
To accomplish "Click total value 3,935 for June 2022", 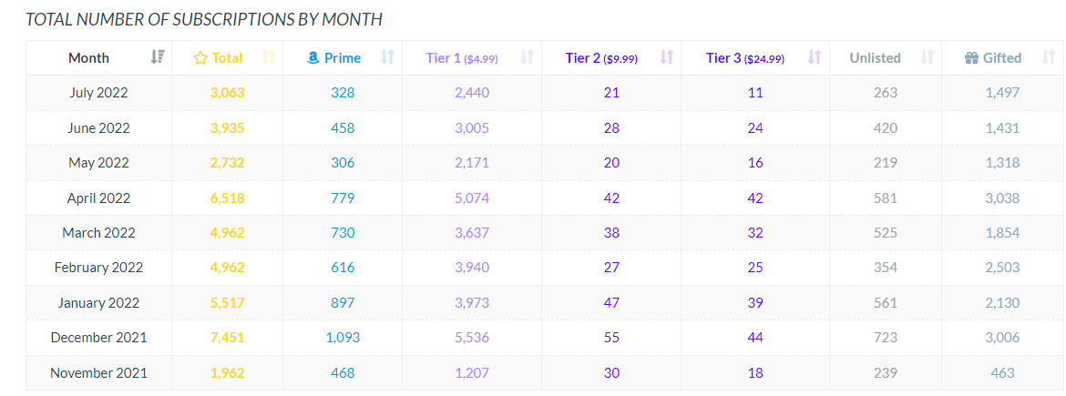I will (x=227, y=128).
